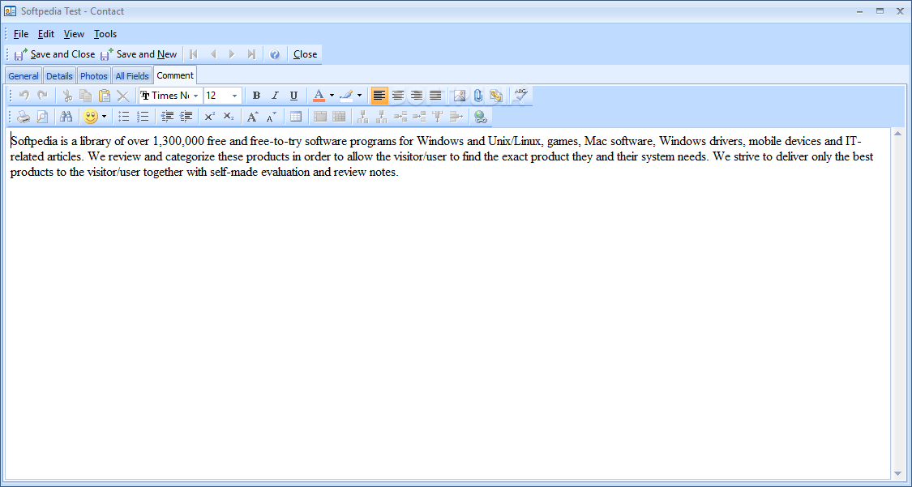
Task: Switch to the Details tab
Action: point(59,76)
